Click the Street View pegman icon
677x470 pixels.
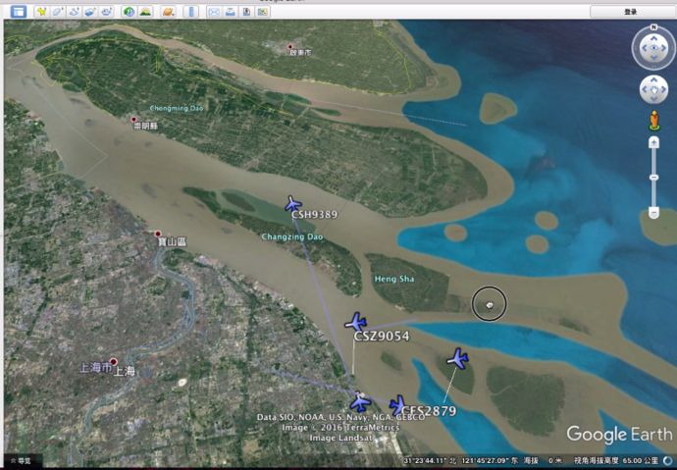653,121
